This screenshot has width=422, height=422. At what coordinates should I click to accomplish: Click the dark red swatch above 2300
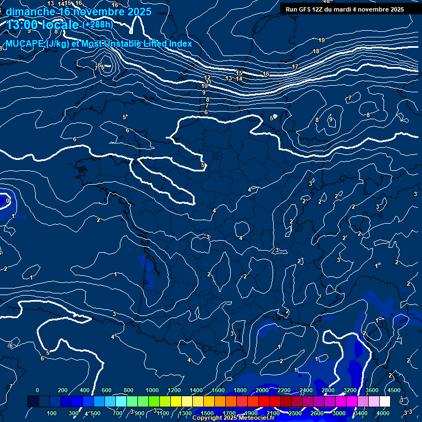pos(297,401)
